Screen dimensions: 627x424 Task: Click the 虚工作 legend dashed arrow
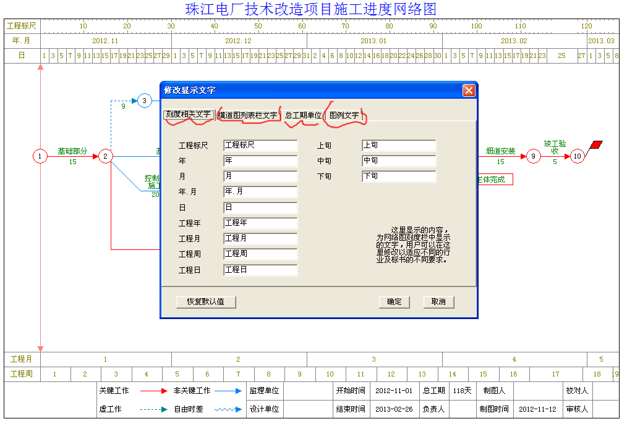(154, 410)
